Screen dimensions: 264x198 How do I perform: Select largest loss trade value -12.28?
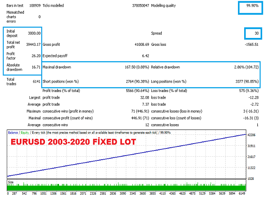(x=254, y=97)
